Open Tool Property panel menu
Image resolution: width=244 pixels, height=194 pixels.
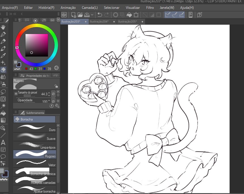[x=16, y=75]
